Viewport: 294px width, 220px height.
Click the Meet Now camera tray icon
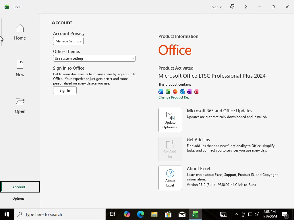click(243, 214)
